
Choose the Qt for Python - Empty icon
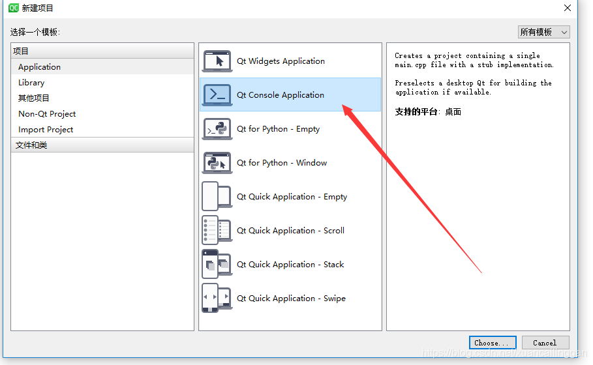coord(217,128)
